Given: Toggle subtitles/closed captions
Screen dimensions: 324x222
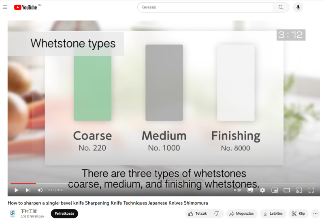Looking at the screenshot, I should point(250,190).
